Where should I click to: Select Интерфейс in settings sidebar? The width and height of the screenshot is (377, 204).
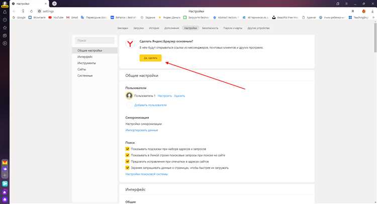tap(84, 57)
